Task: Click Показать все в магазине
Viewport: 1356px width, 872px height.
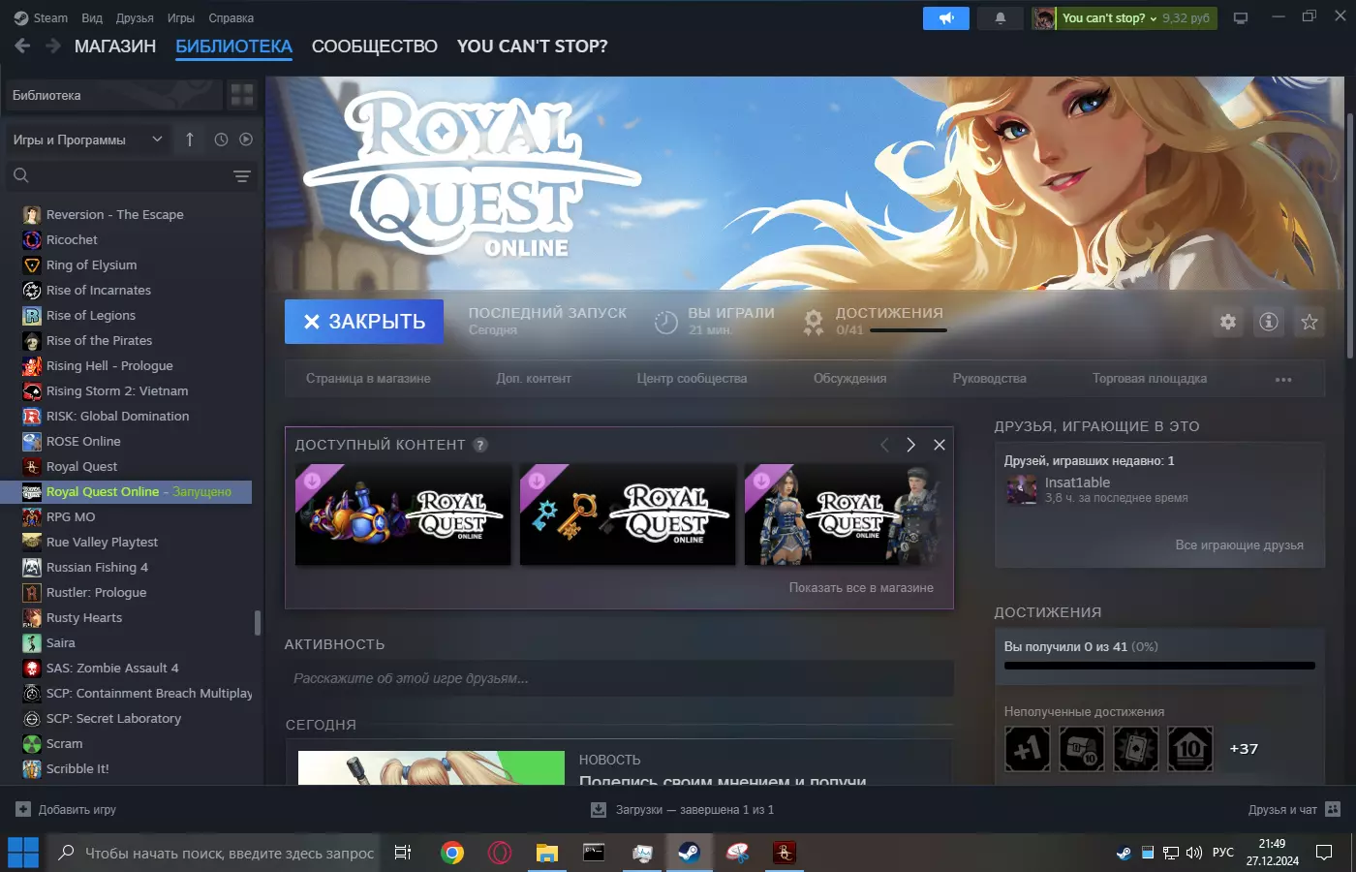Action: pyautogui.click(x=861, y=587)
